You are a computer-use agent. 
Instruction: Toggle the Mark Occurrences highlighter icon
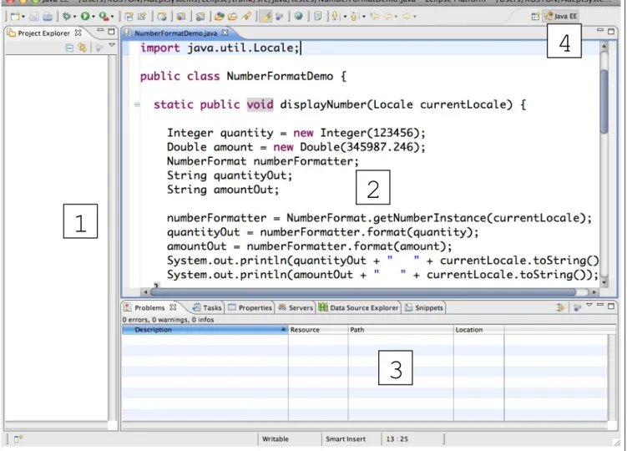(x=265, y=17)
